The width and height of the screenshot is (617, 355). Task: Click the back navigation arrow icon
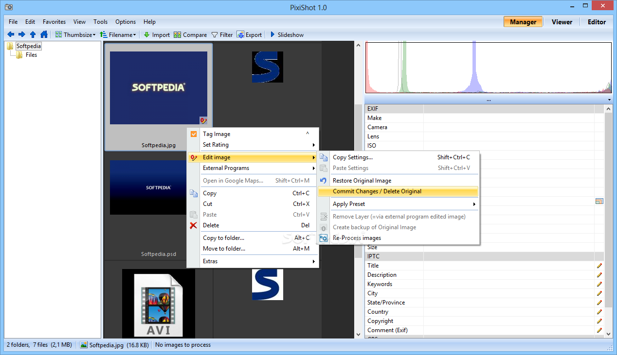11,34
